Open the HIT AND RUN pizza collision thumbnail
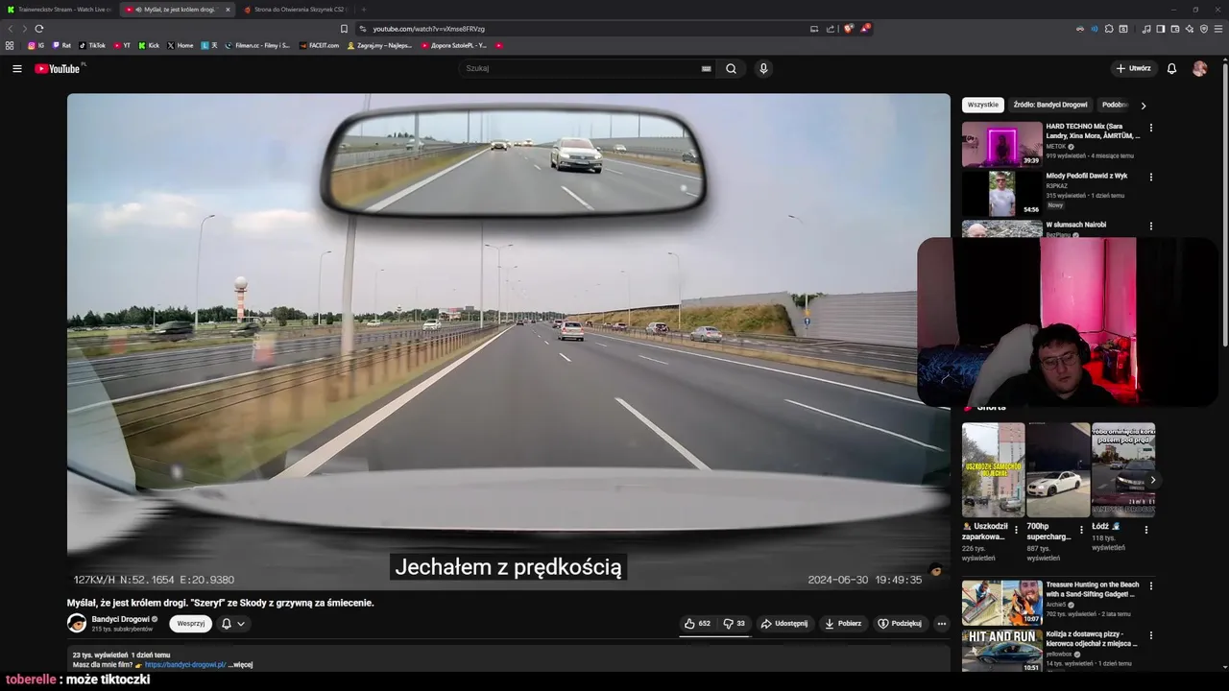Screen dimensions: 1229x691 (x=1001, y=651)
